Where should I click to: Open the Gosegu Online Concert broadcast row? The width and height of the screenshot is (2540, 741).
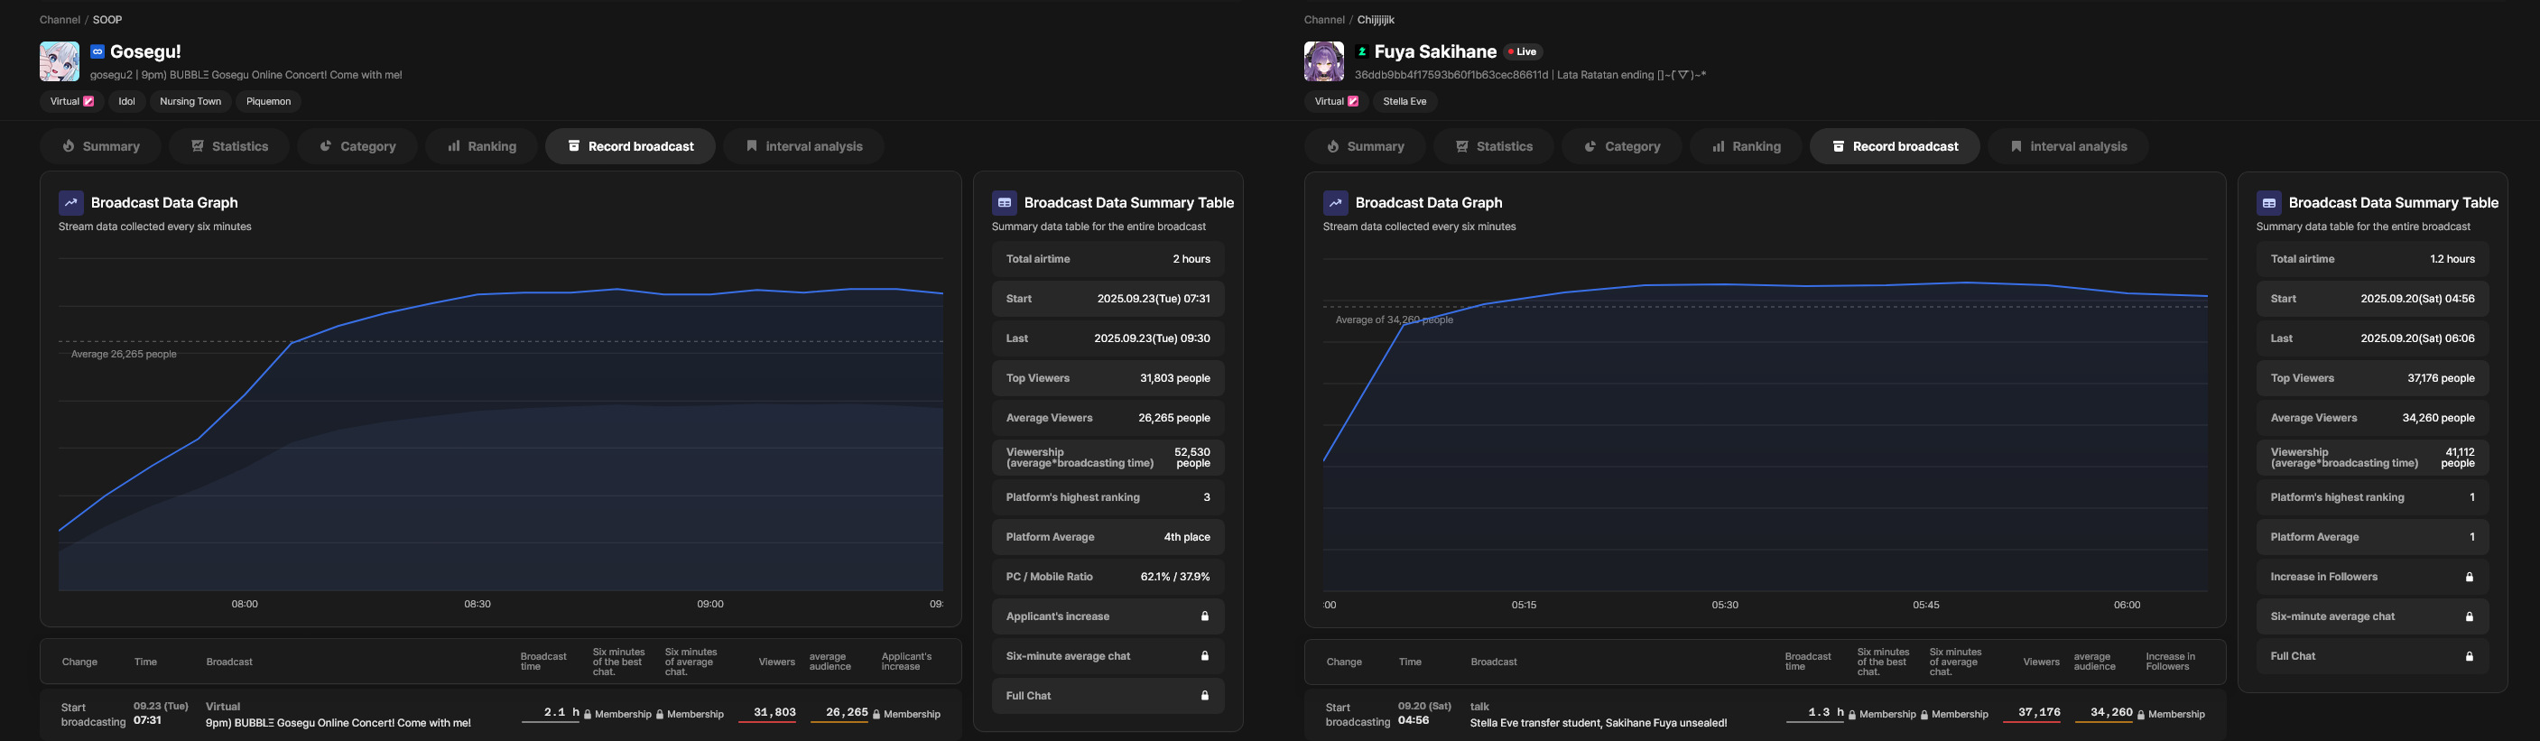338,722
